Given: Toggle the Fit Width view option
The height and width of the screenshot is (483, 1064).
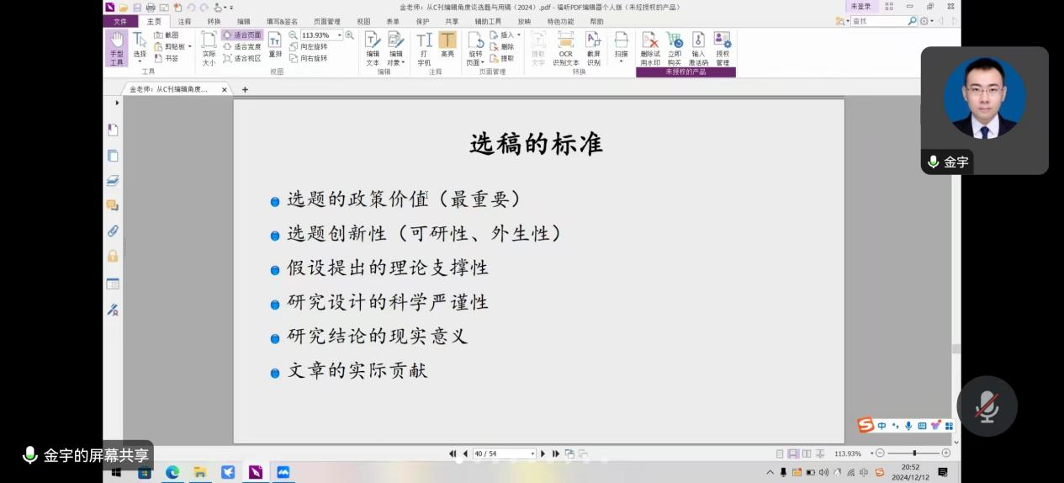Looking at the screenshot, I should point(242,47).
